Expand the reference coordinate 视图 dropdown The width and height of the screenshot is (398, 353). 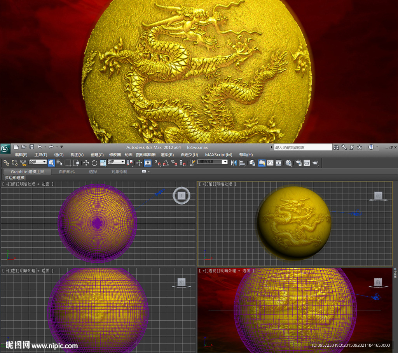[116, 162]
